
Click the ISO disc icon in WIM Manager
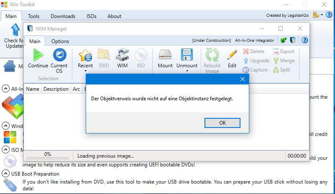tap(141, 55)
